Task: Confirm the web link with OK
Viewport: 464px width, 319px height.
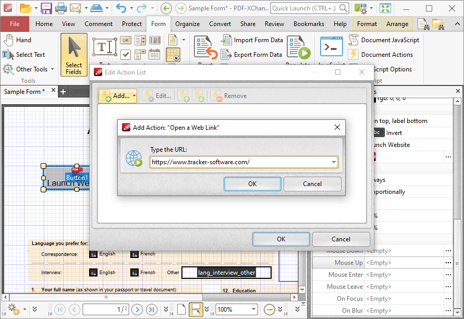Action: pos(252,184)
